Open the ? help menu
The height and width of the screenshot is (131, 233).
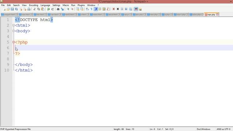[98, 5]
